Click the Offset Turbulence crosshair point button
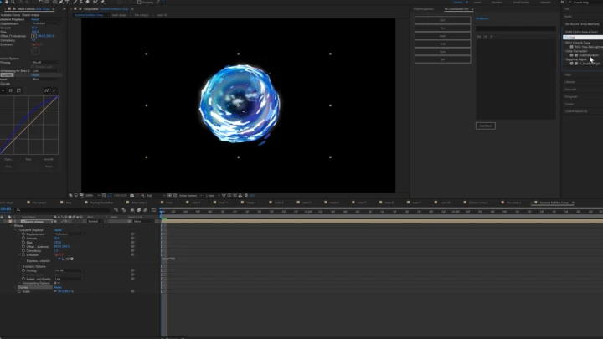603x339 pixels. tap(33, 36)
